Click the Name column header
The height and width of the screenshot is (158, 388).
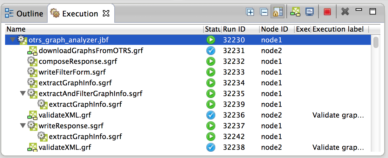(104, 29)
